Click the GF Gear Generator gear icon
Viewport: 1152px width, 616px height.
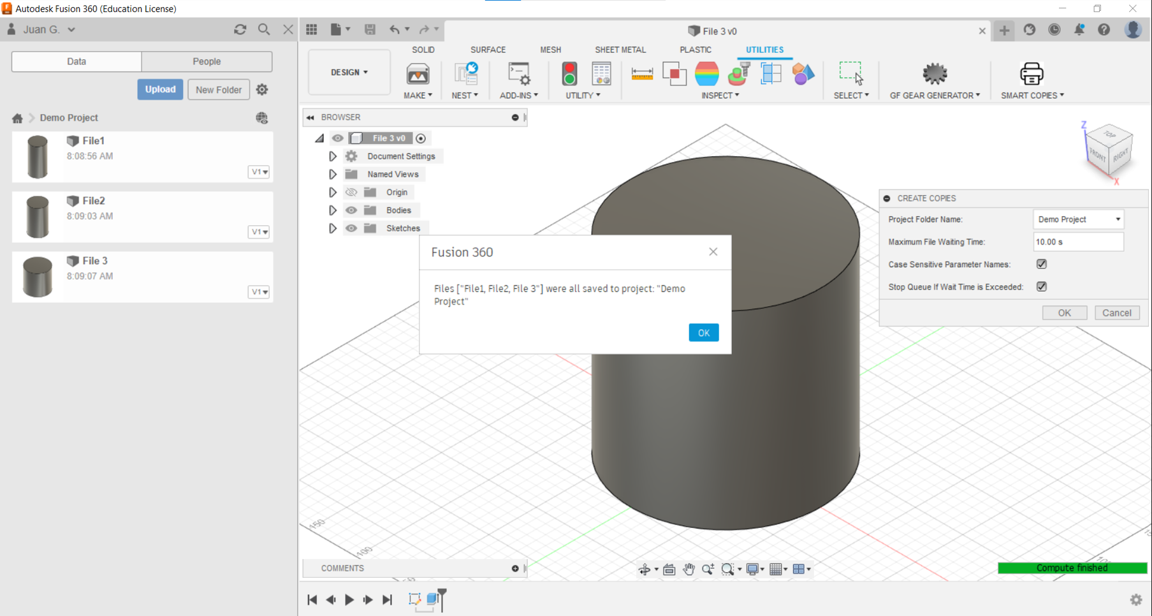(x=935, y=74)
